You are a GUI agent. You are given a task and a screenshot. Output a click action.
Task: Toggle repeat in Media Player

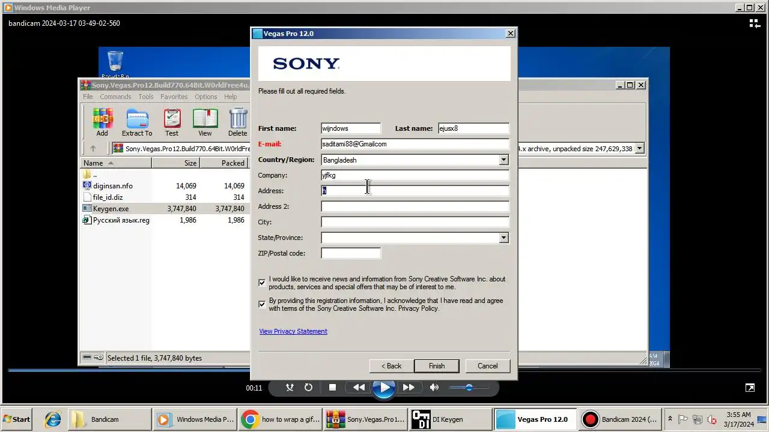[x=308, y=388]
